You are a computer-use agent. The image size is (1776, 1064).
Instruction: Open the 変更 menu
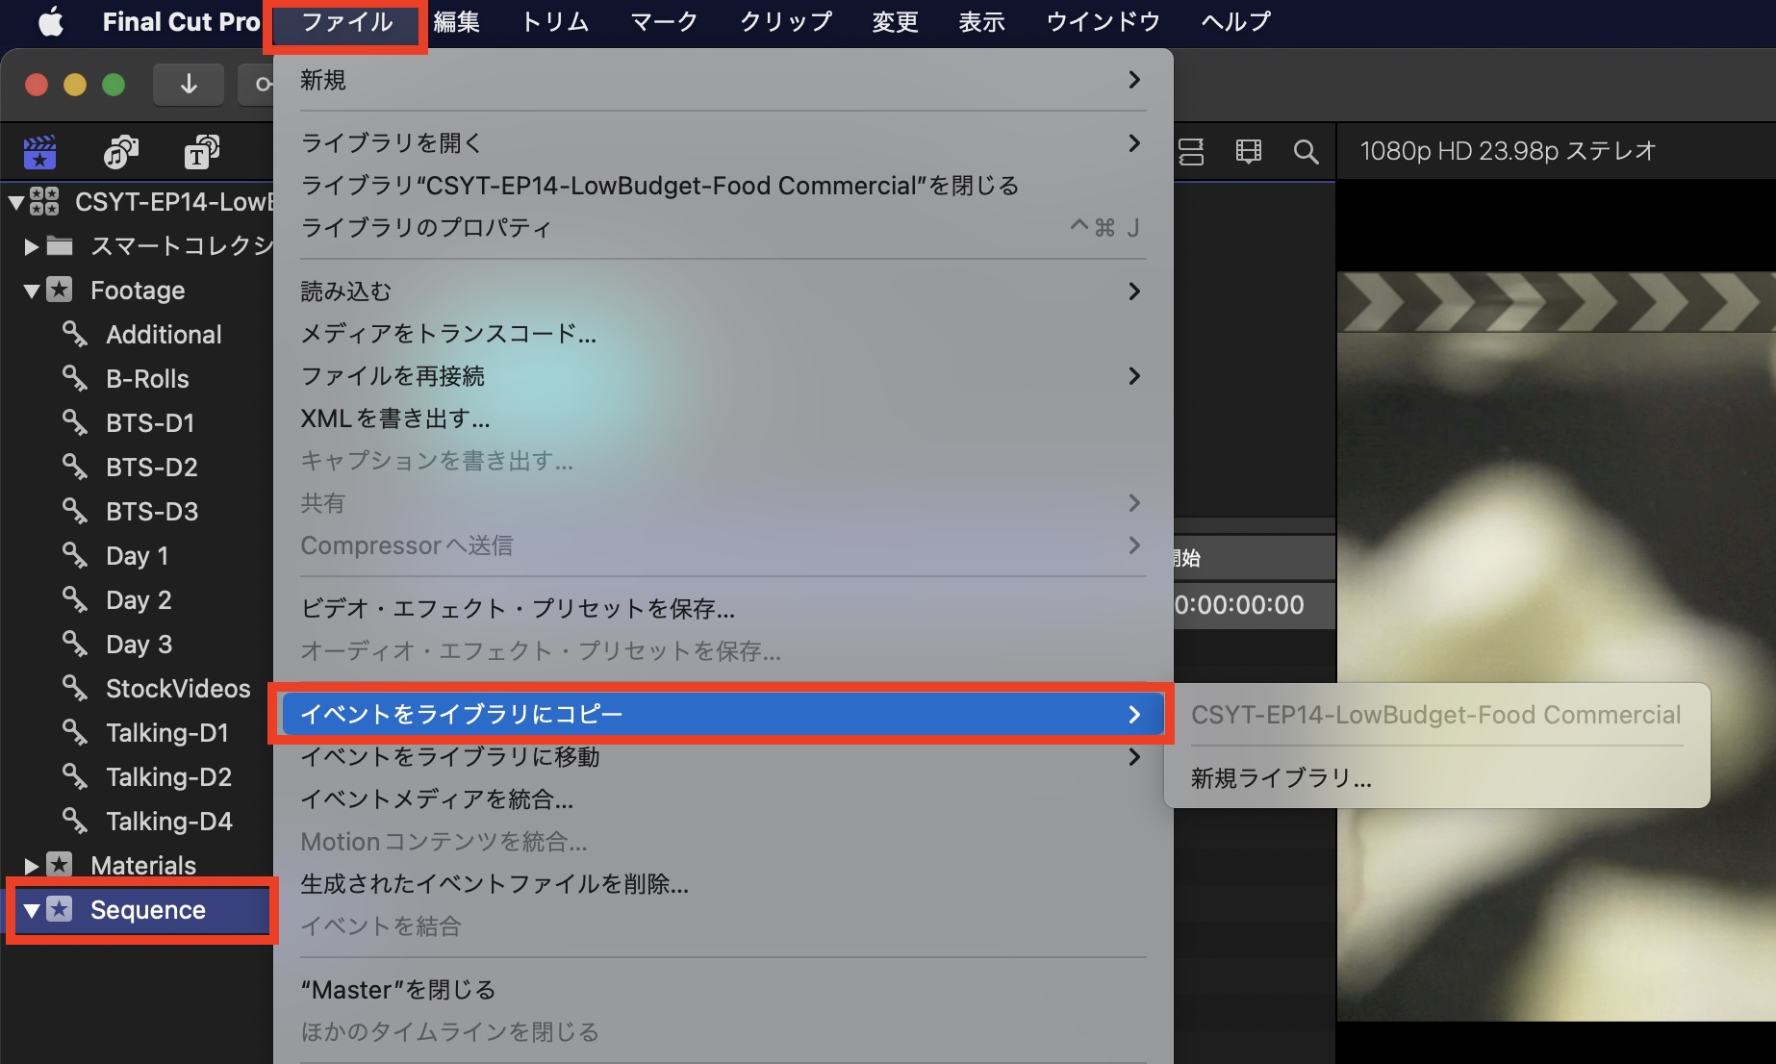[893, 21]
